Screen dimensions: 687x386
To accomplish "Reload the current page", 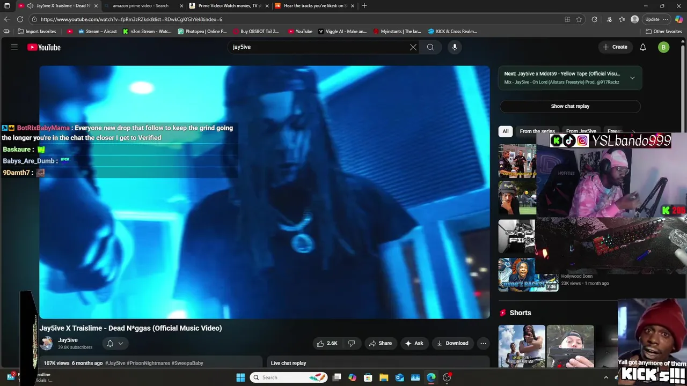I will (20, 19).
